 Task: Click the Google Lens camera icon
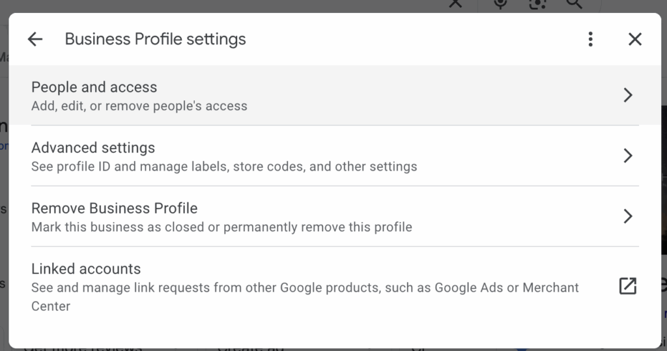[x=537, y=4]
